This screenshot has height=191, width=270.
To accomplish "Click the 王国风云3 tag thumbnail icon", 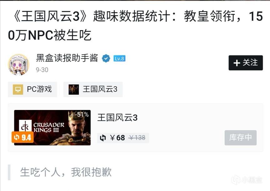I will point(74,89).
